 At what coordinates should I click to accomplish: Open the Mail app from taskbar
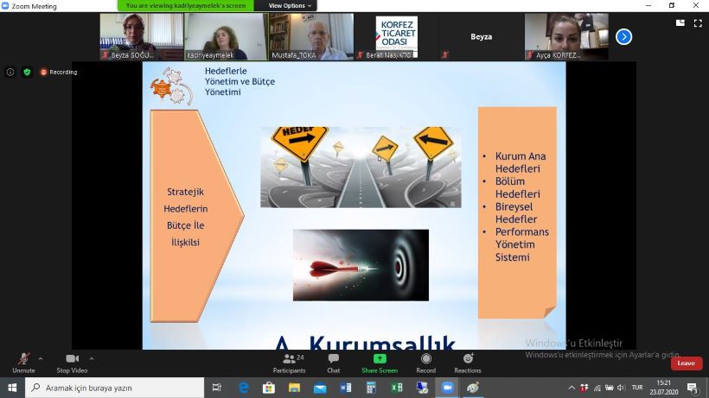(x=320, y=388)
